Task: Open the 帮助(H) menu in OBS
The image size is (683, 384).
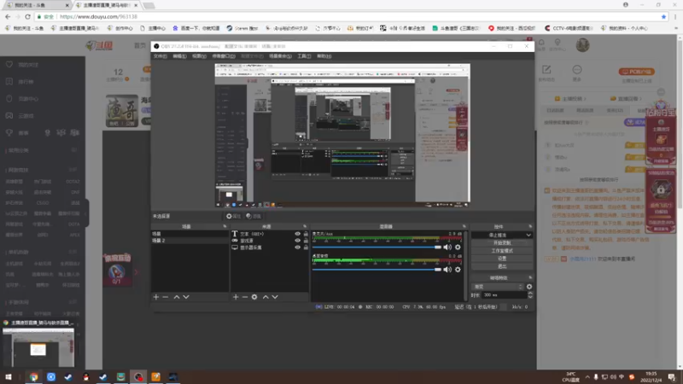Action: pos(324,56)
